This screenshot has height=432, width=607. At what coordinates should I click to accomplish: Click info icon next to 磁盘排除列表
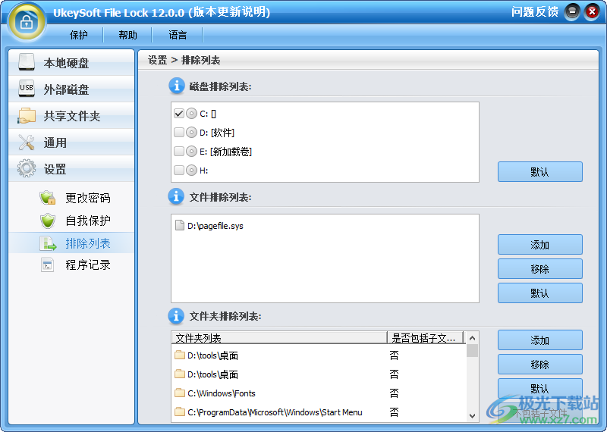coord(177,86)
